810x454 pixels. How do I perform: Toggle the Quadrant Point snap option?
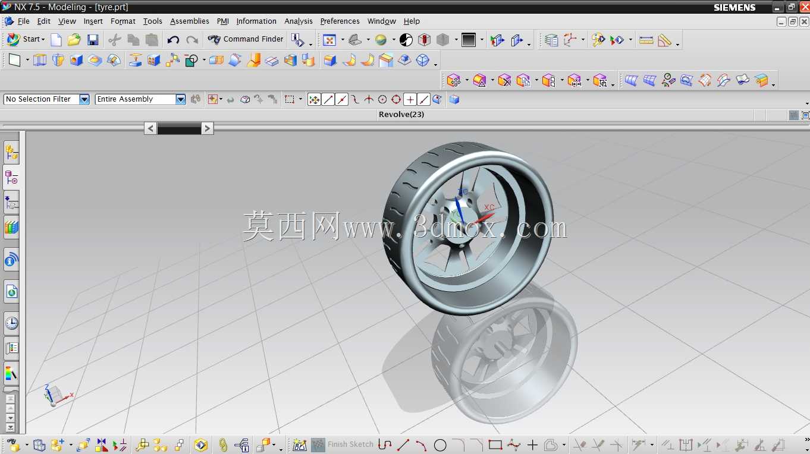[396, 100]
